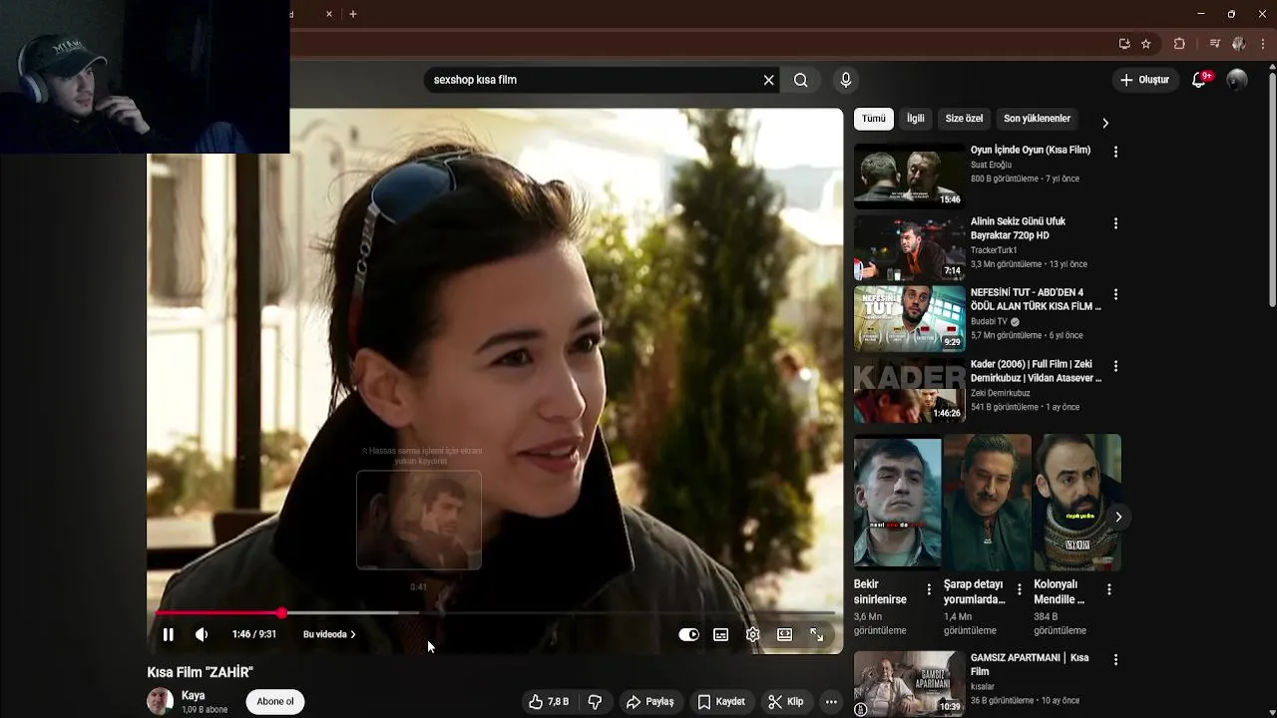Mute the video using the volume icon
Image resolution: width=1277 pixels, height=718 pixels.
202,634
